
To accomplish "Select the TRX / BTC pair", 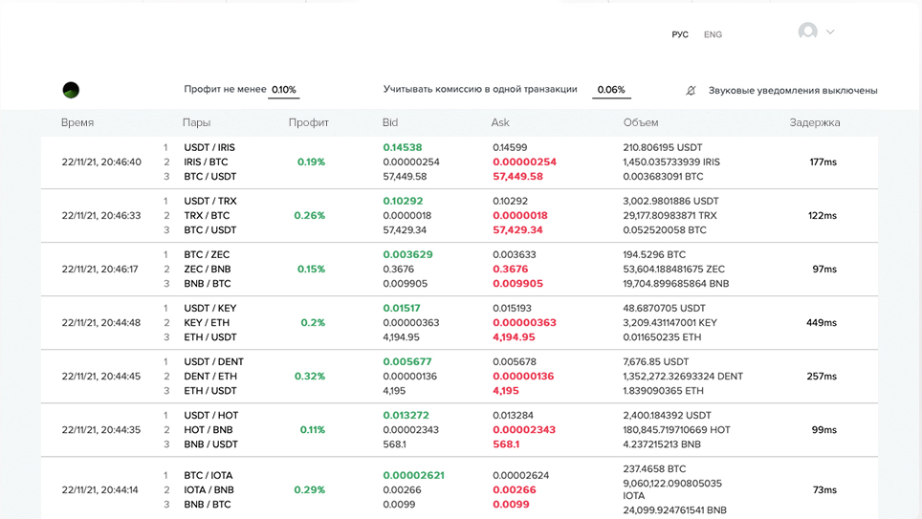I will (x=206, y=216).
